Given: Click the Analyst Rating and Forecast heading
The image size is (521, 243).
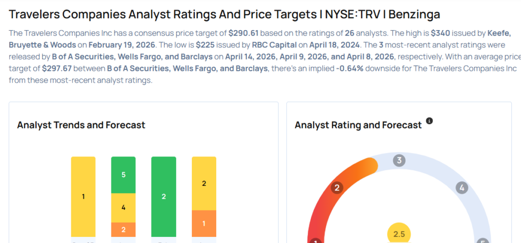Looking at the screenshot, I should (x=358, y=125).
